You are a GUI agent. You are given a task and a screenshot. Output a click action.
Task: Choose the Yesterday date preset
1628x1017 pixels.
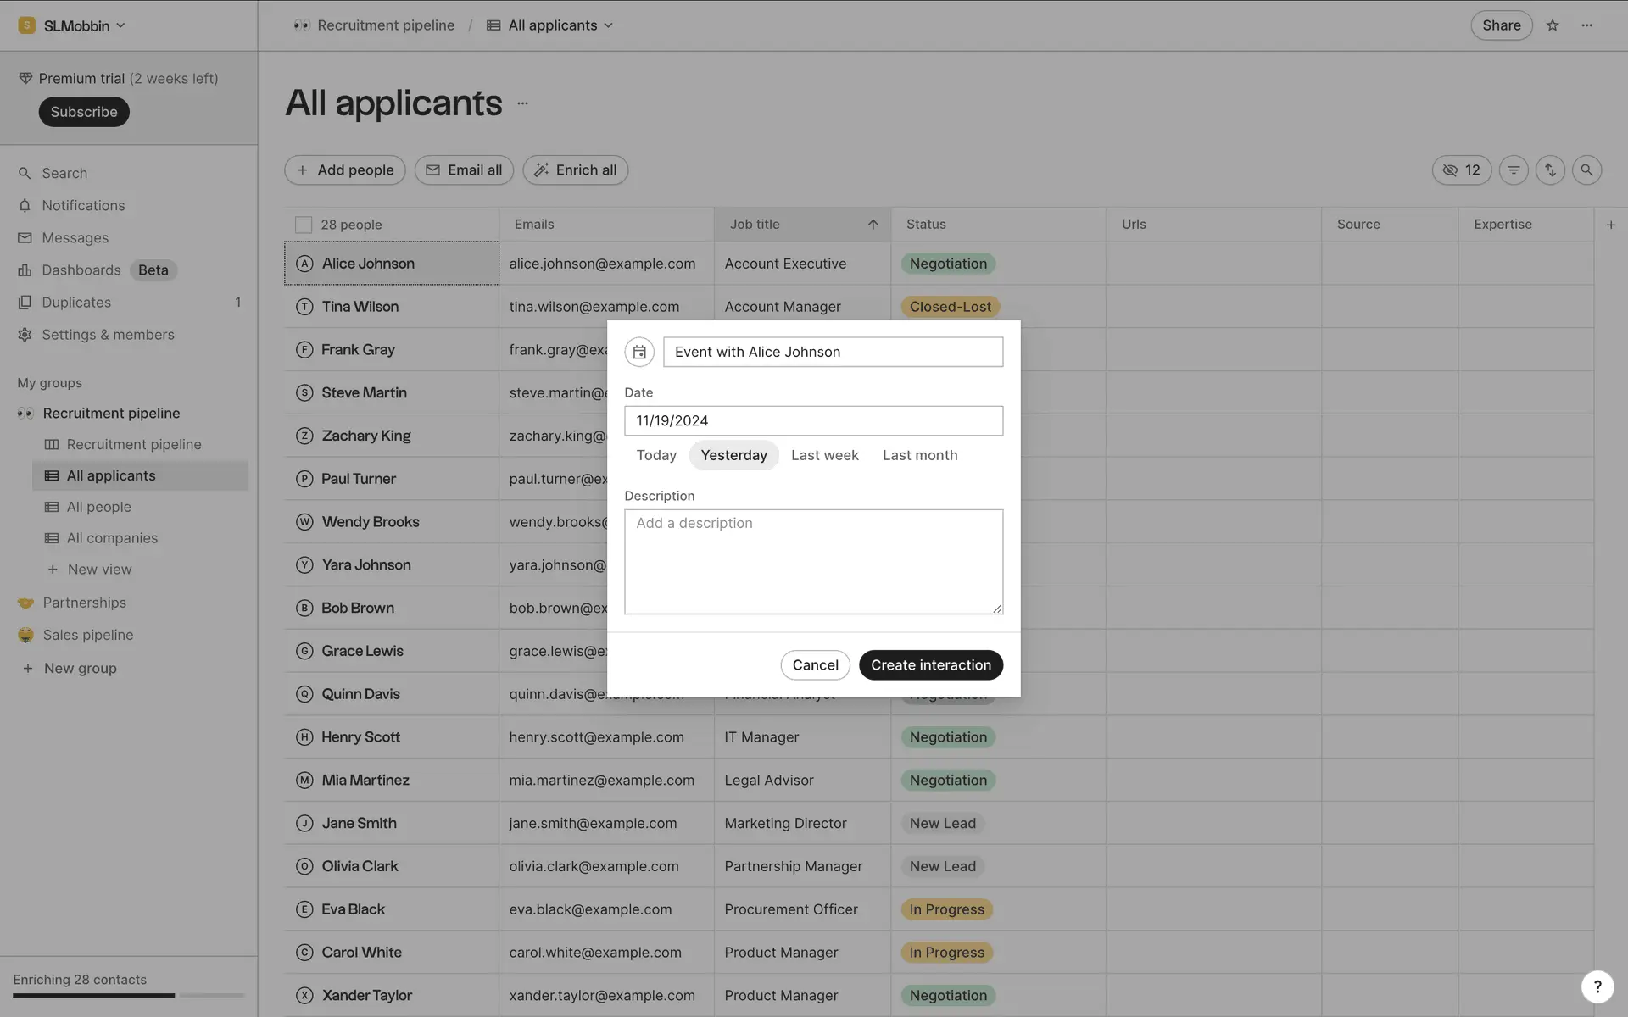pyautogui.click(x=733, y=455)
